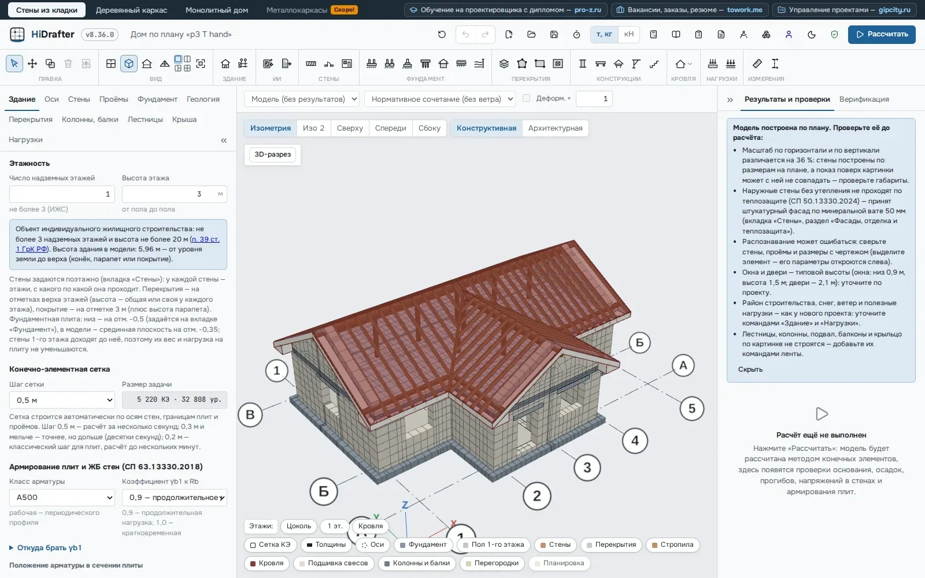Click the column icon in Конструкции
This screenshot has height=578, width=925.
pyautogui.click(x=583, y=64)
